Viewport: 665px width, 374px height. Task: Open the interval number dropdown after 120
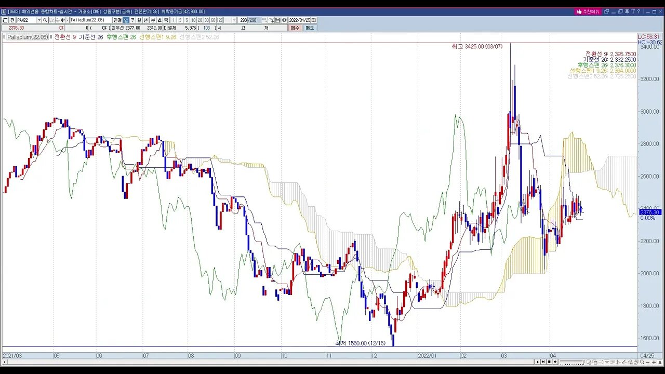pos(234,20)
